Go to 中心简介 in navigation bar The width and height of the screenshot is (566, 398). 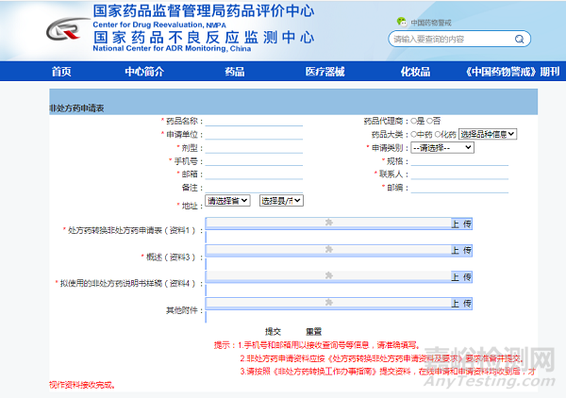click(x=144, y=72)
